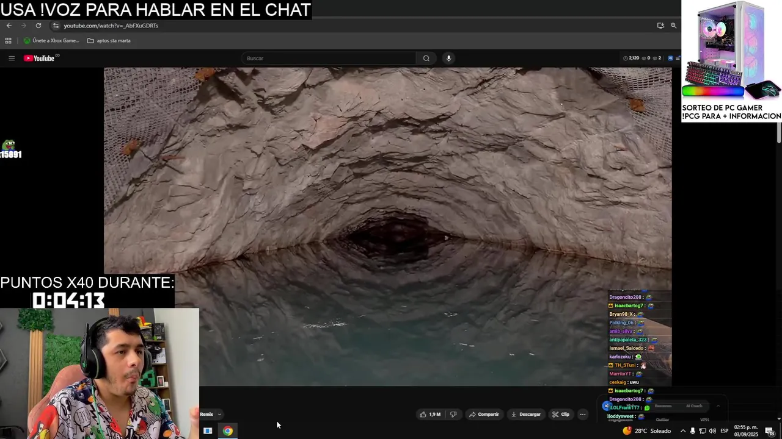The height and width of the screenshot is (439, 782).
Task: Click the dislike thumbs-down button
Action: (x=453, y=415)
